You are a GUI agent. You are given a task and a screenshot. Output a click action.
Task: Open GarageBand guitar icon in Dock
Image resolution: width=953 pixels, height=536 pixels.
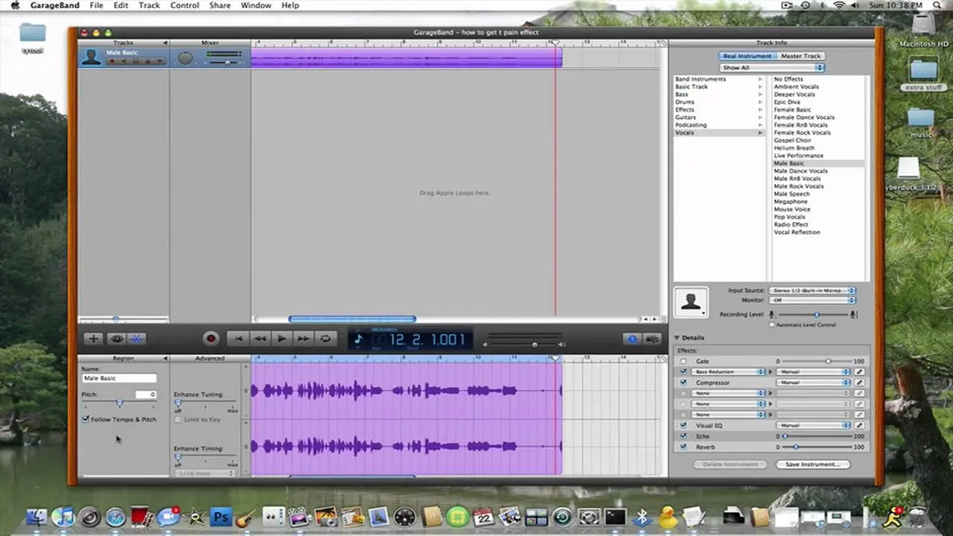(246, 517)
